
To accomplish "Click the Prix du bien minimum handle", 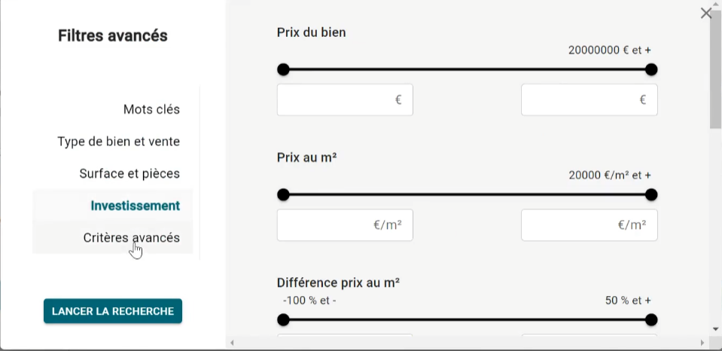I will (x=283, y=70).
